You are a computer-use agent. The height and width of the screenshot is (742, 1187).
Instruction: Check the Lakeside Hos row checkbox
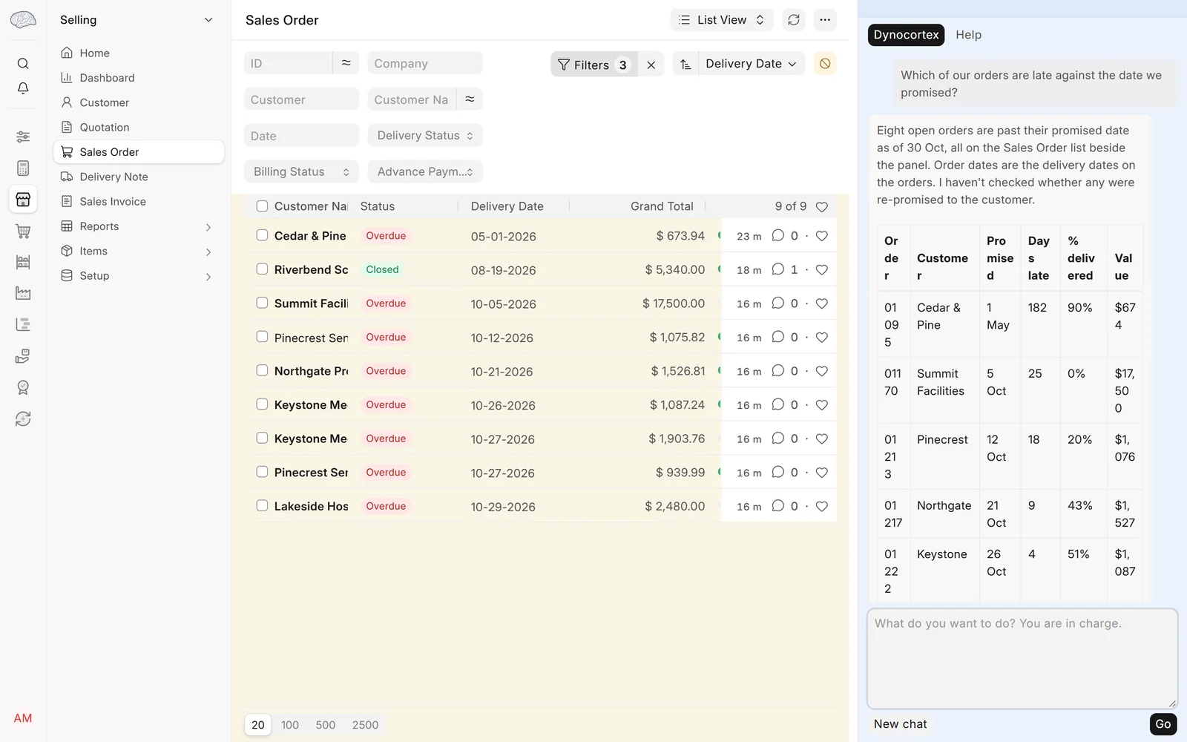click(262, 505)
